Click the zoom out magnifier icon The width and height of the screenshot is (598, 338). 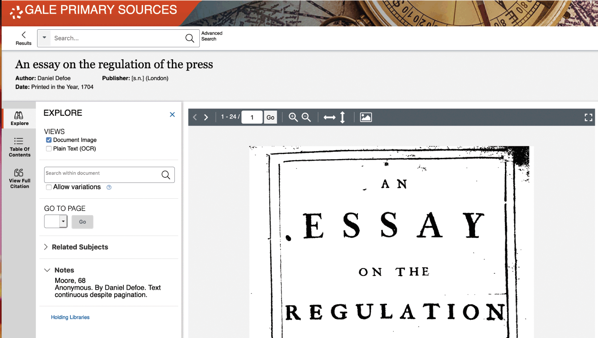pos(306,117)
